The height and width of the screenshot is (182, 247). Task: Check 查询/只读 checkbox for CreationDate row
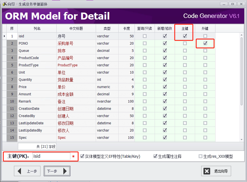(x=145, y=108)
